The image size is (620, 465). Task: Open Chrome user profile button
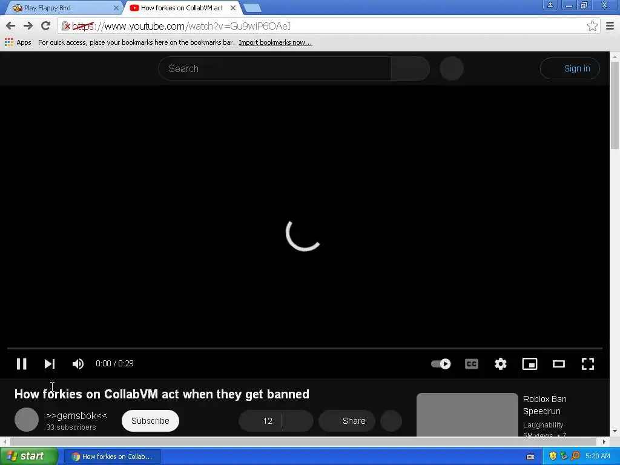pyautogui.click(x=550, y=5)
